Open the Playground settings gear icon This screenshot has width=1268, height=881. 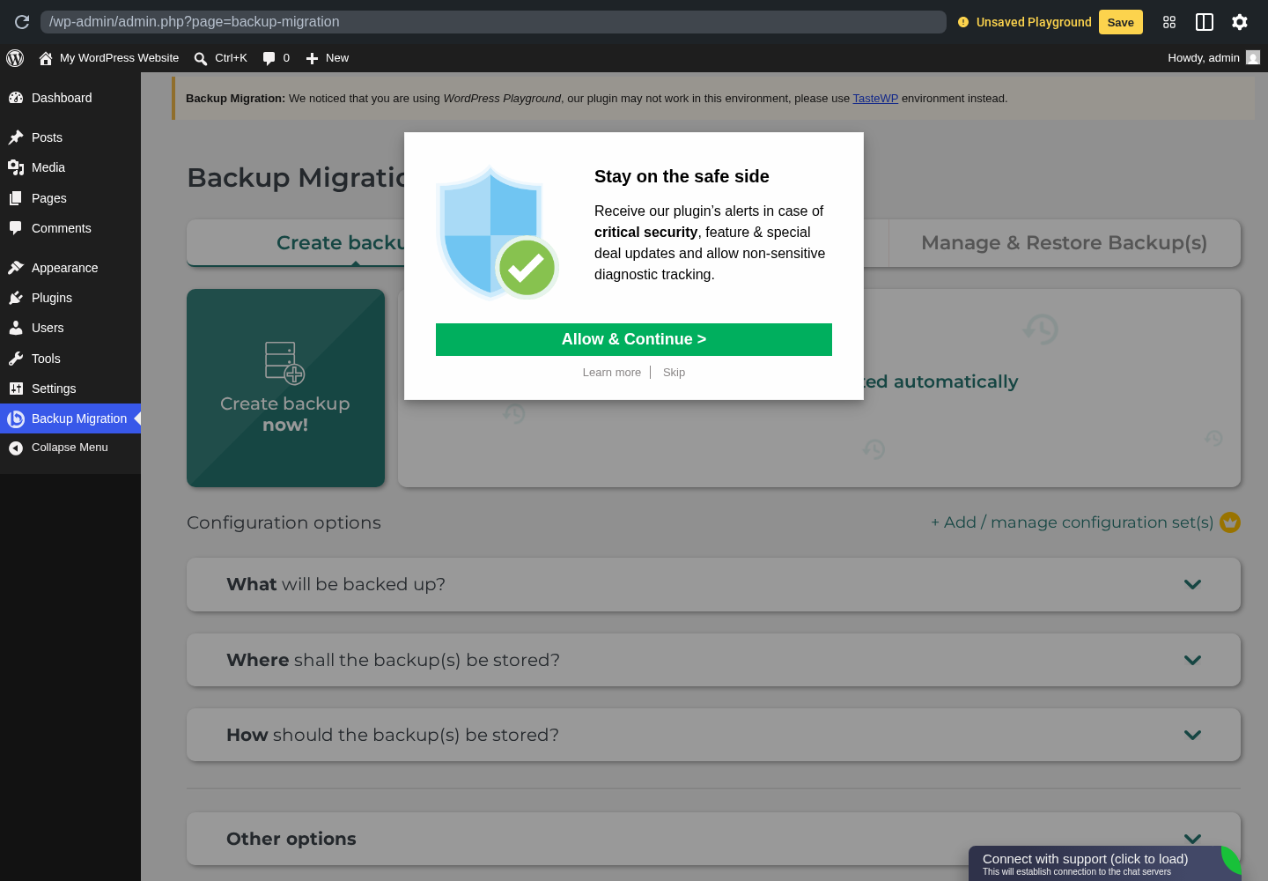(x=1240, y=22)
